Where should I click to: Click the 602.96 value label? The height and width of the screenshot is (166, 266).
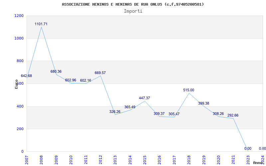[70, 80]
